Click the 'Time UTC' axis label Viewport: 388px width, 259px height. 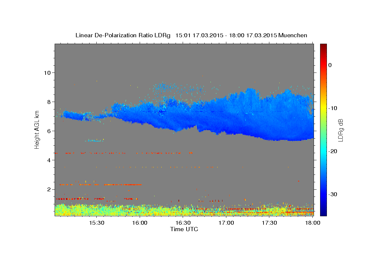click(184, 229)
